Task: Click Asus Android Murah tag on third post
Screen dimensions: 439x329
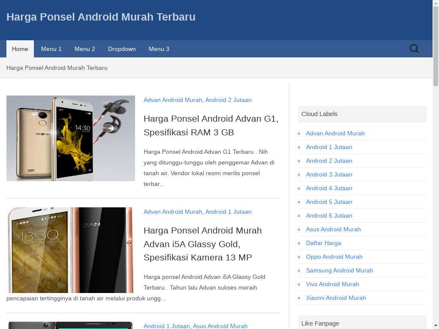Action: click(220, 326)
